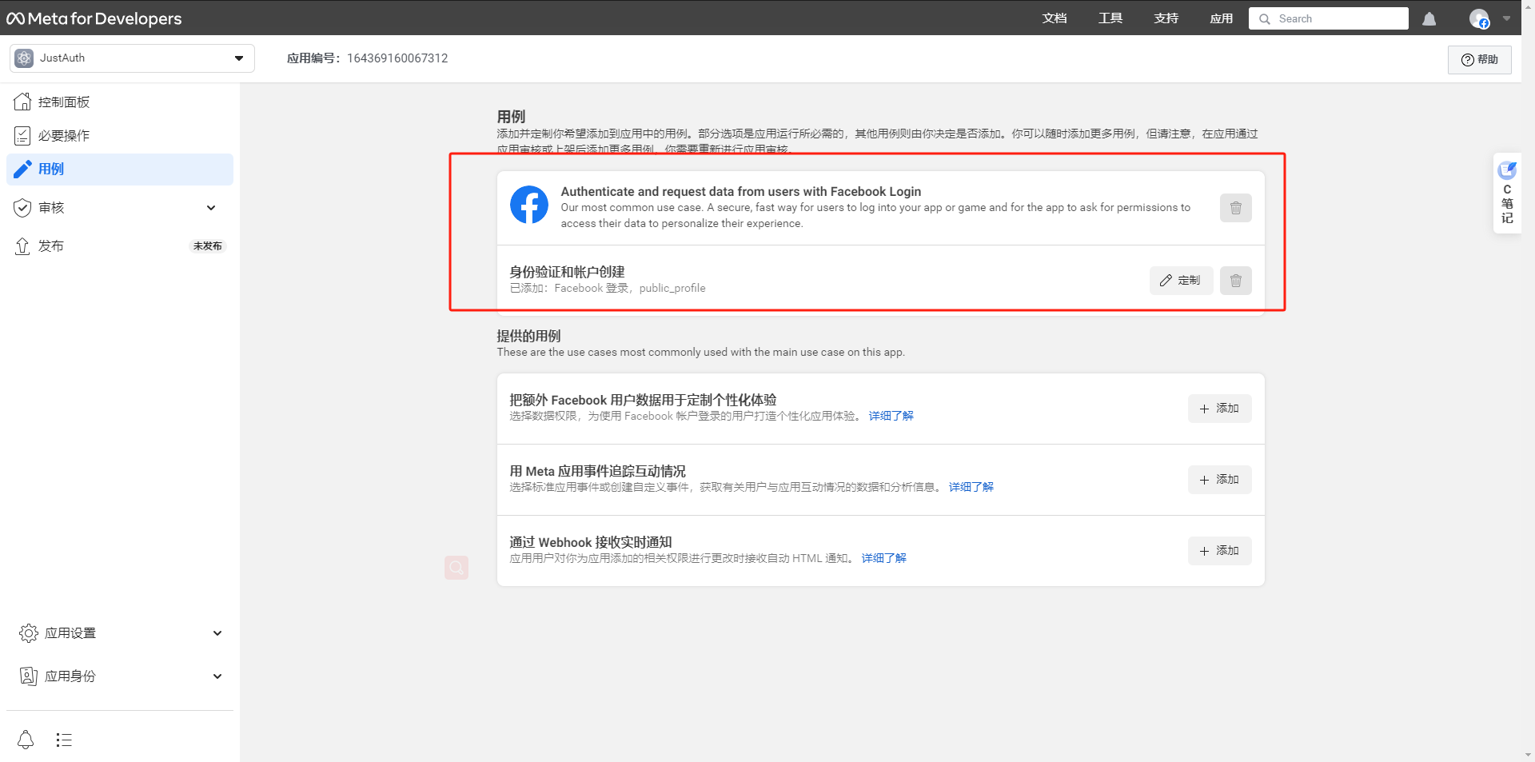Open 详细了解 link for Facebook 用户数据

point(891,416)
